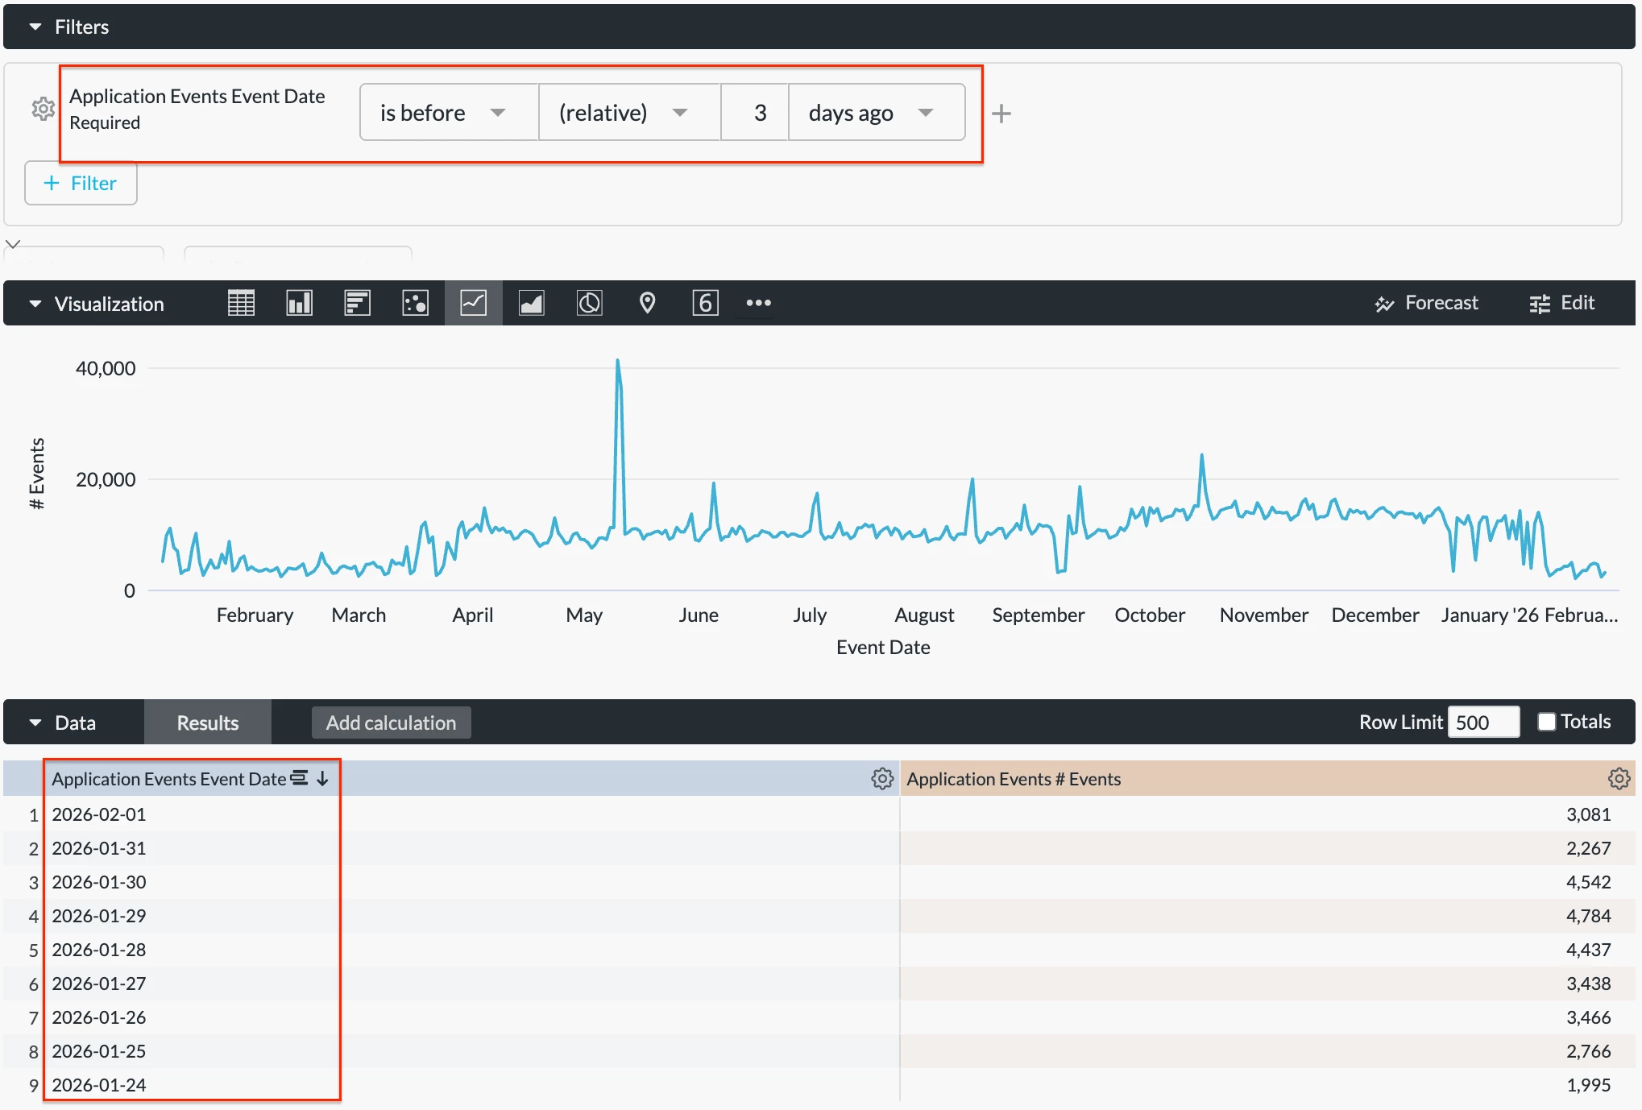
Task: Select the area chart visualization icon
Action: coord(531,303)
